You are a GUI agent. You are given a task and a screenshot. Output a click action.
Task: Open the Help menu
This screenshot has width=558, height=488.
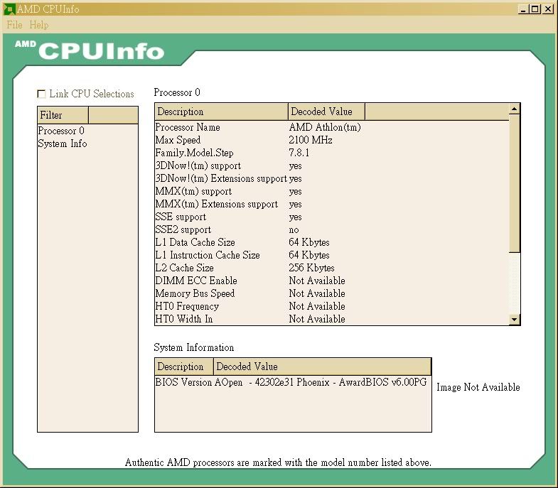(x=39, y=25)
